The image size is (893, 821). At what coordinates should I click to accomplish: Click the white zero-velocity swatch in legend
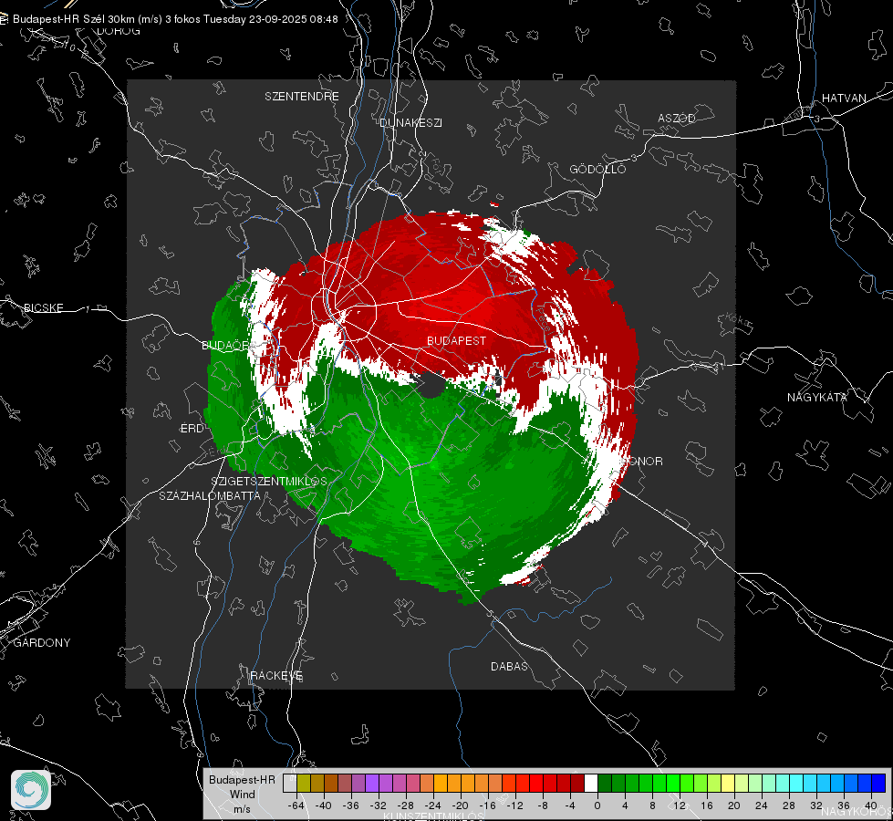(591, 784)
